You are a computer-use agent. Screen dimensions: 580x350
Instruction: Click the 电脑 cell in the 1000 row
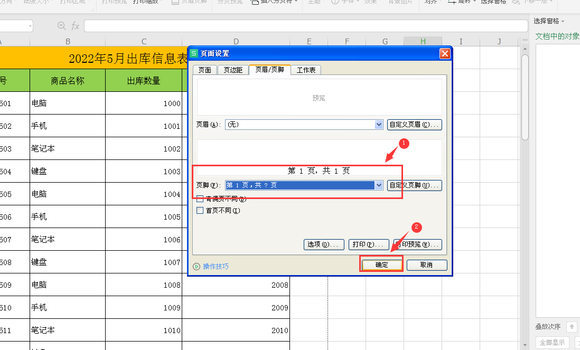pos(68,103)
